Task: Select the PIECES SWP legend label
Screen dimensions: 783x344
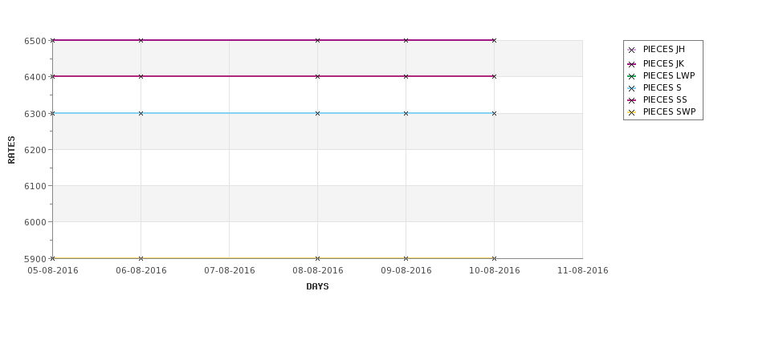Action: [x=669, y=111]
